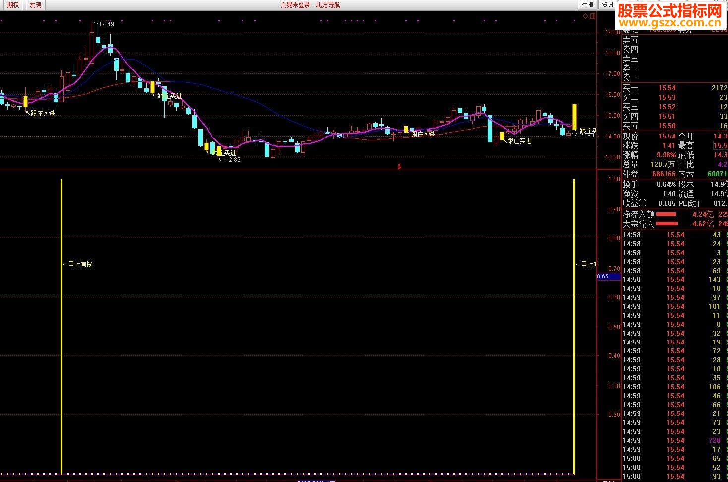The image size is (728, 482).
Task: Select the 买二 bid row at 15.53
Action: 675,98
